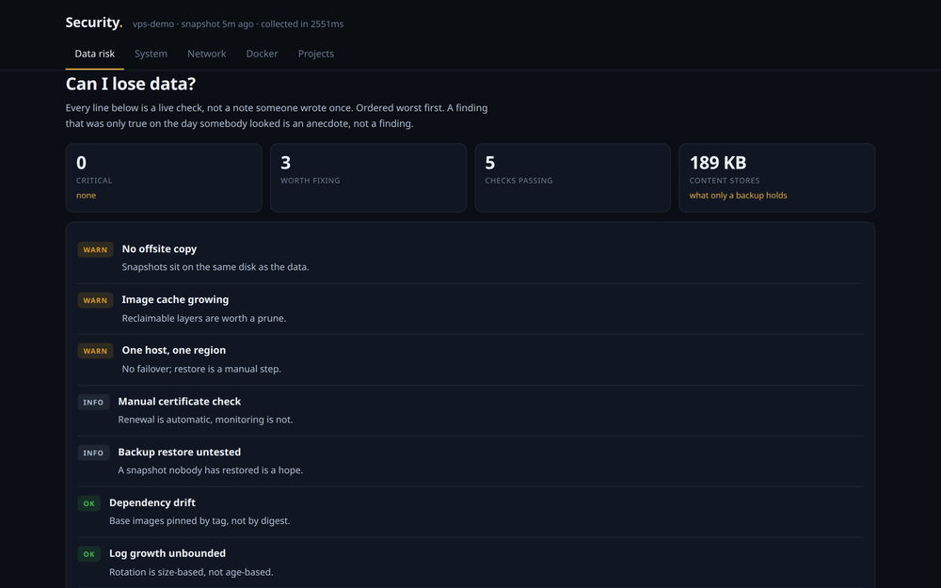941x588 pixels.
Task: Select the 'Image cache growing' finding
Action: (x=470, y=309)
